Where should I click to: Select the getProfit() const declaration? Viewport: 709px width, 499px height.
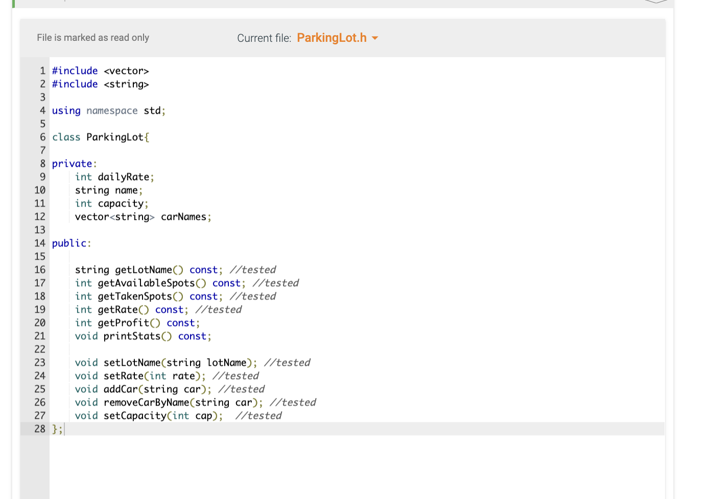[137, 322]
